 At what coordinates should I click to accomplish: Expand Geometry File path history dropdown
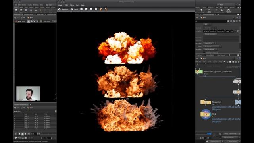235,31
